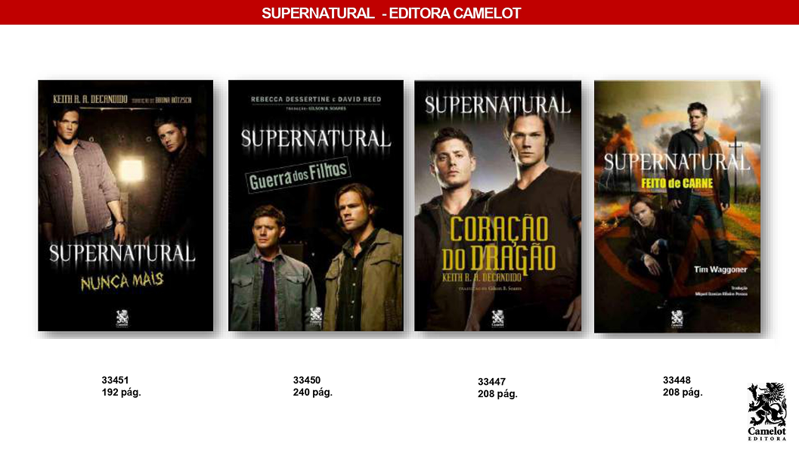Screen dimensions: 799x450
Task: Select product code 33448
Action: [677, 380]
